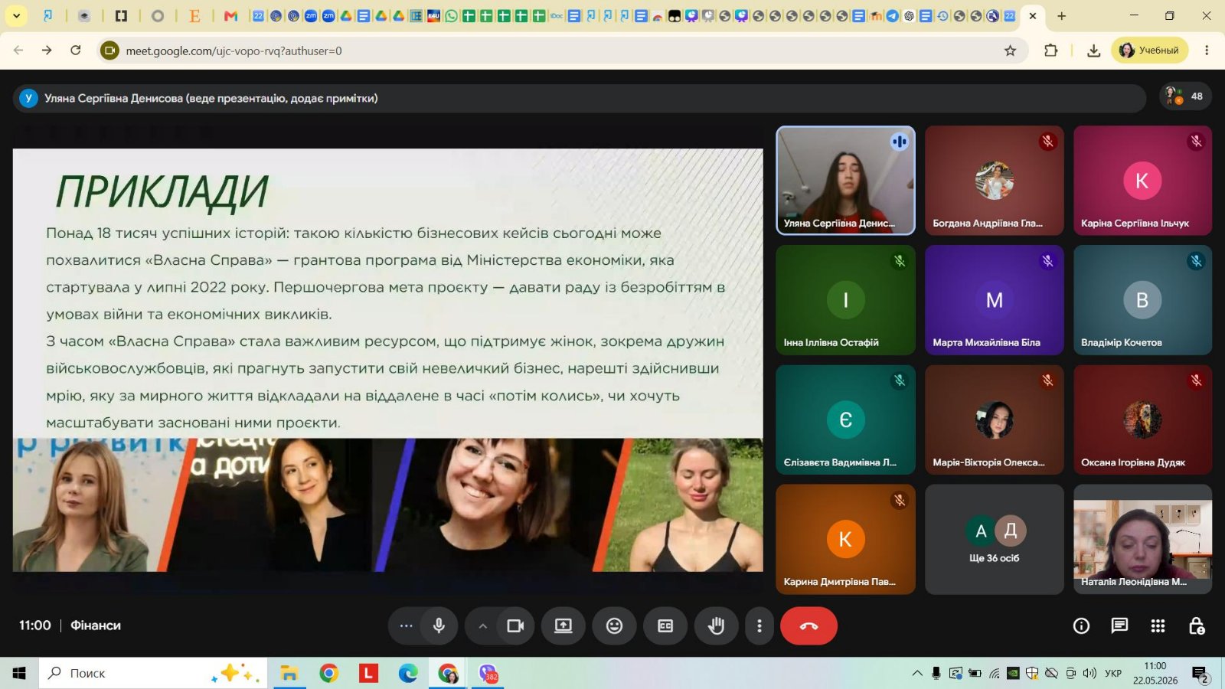Select Оксана Ігорівна Дудяк tile
The image size is (1225, 689).
pyautogui.click(x=1142, y=420)
